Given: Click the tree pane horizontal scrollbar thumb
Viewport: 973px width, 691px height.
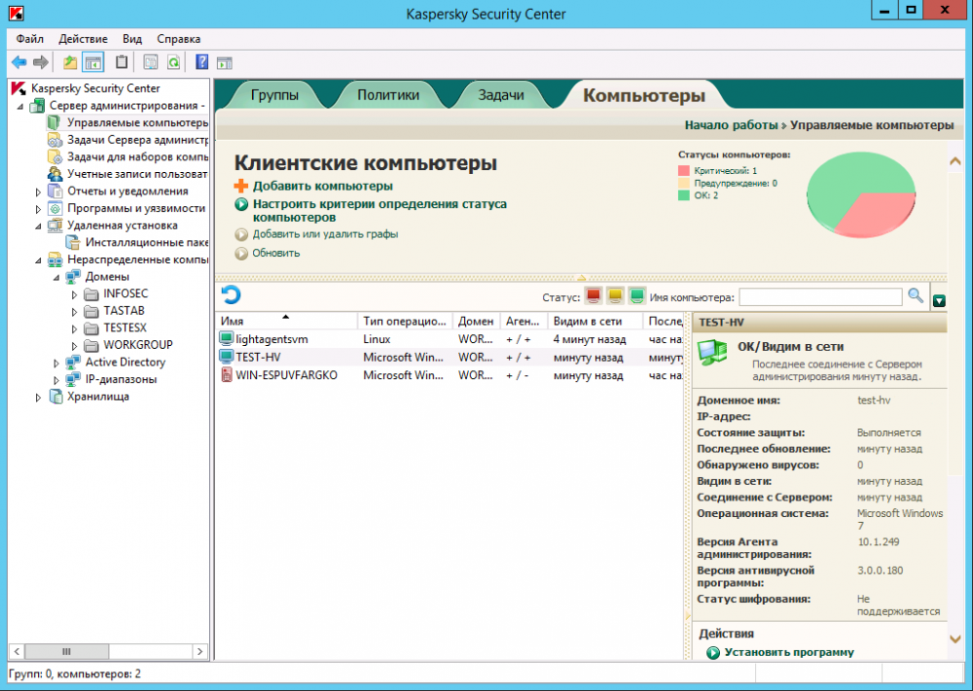Looking at the screenshot, I should pyautogui.click(x=66, y=651).
